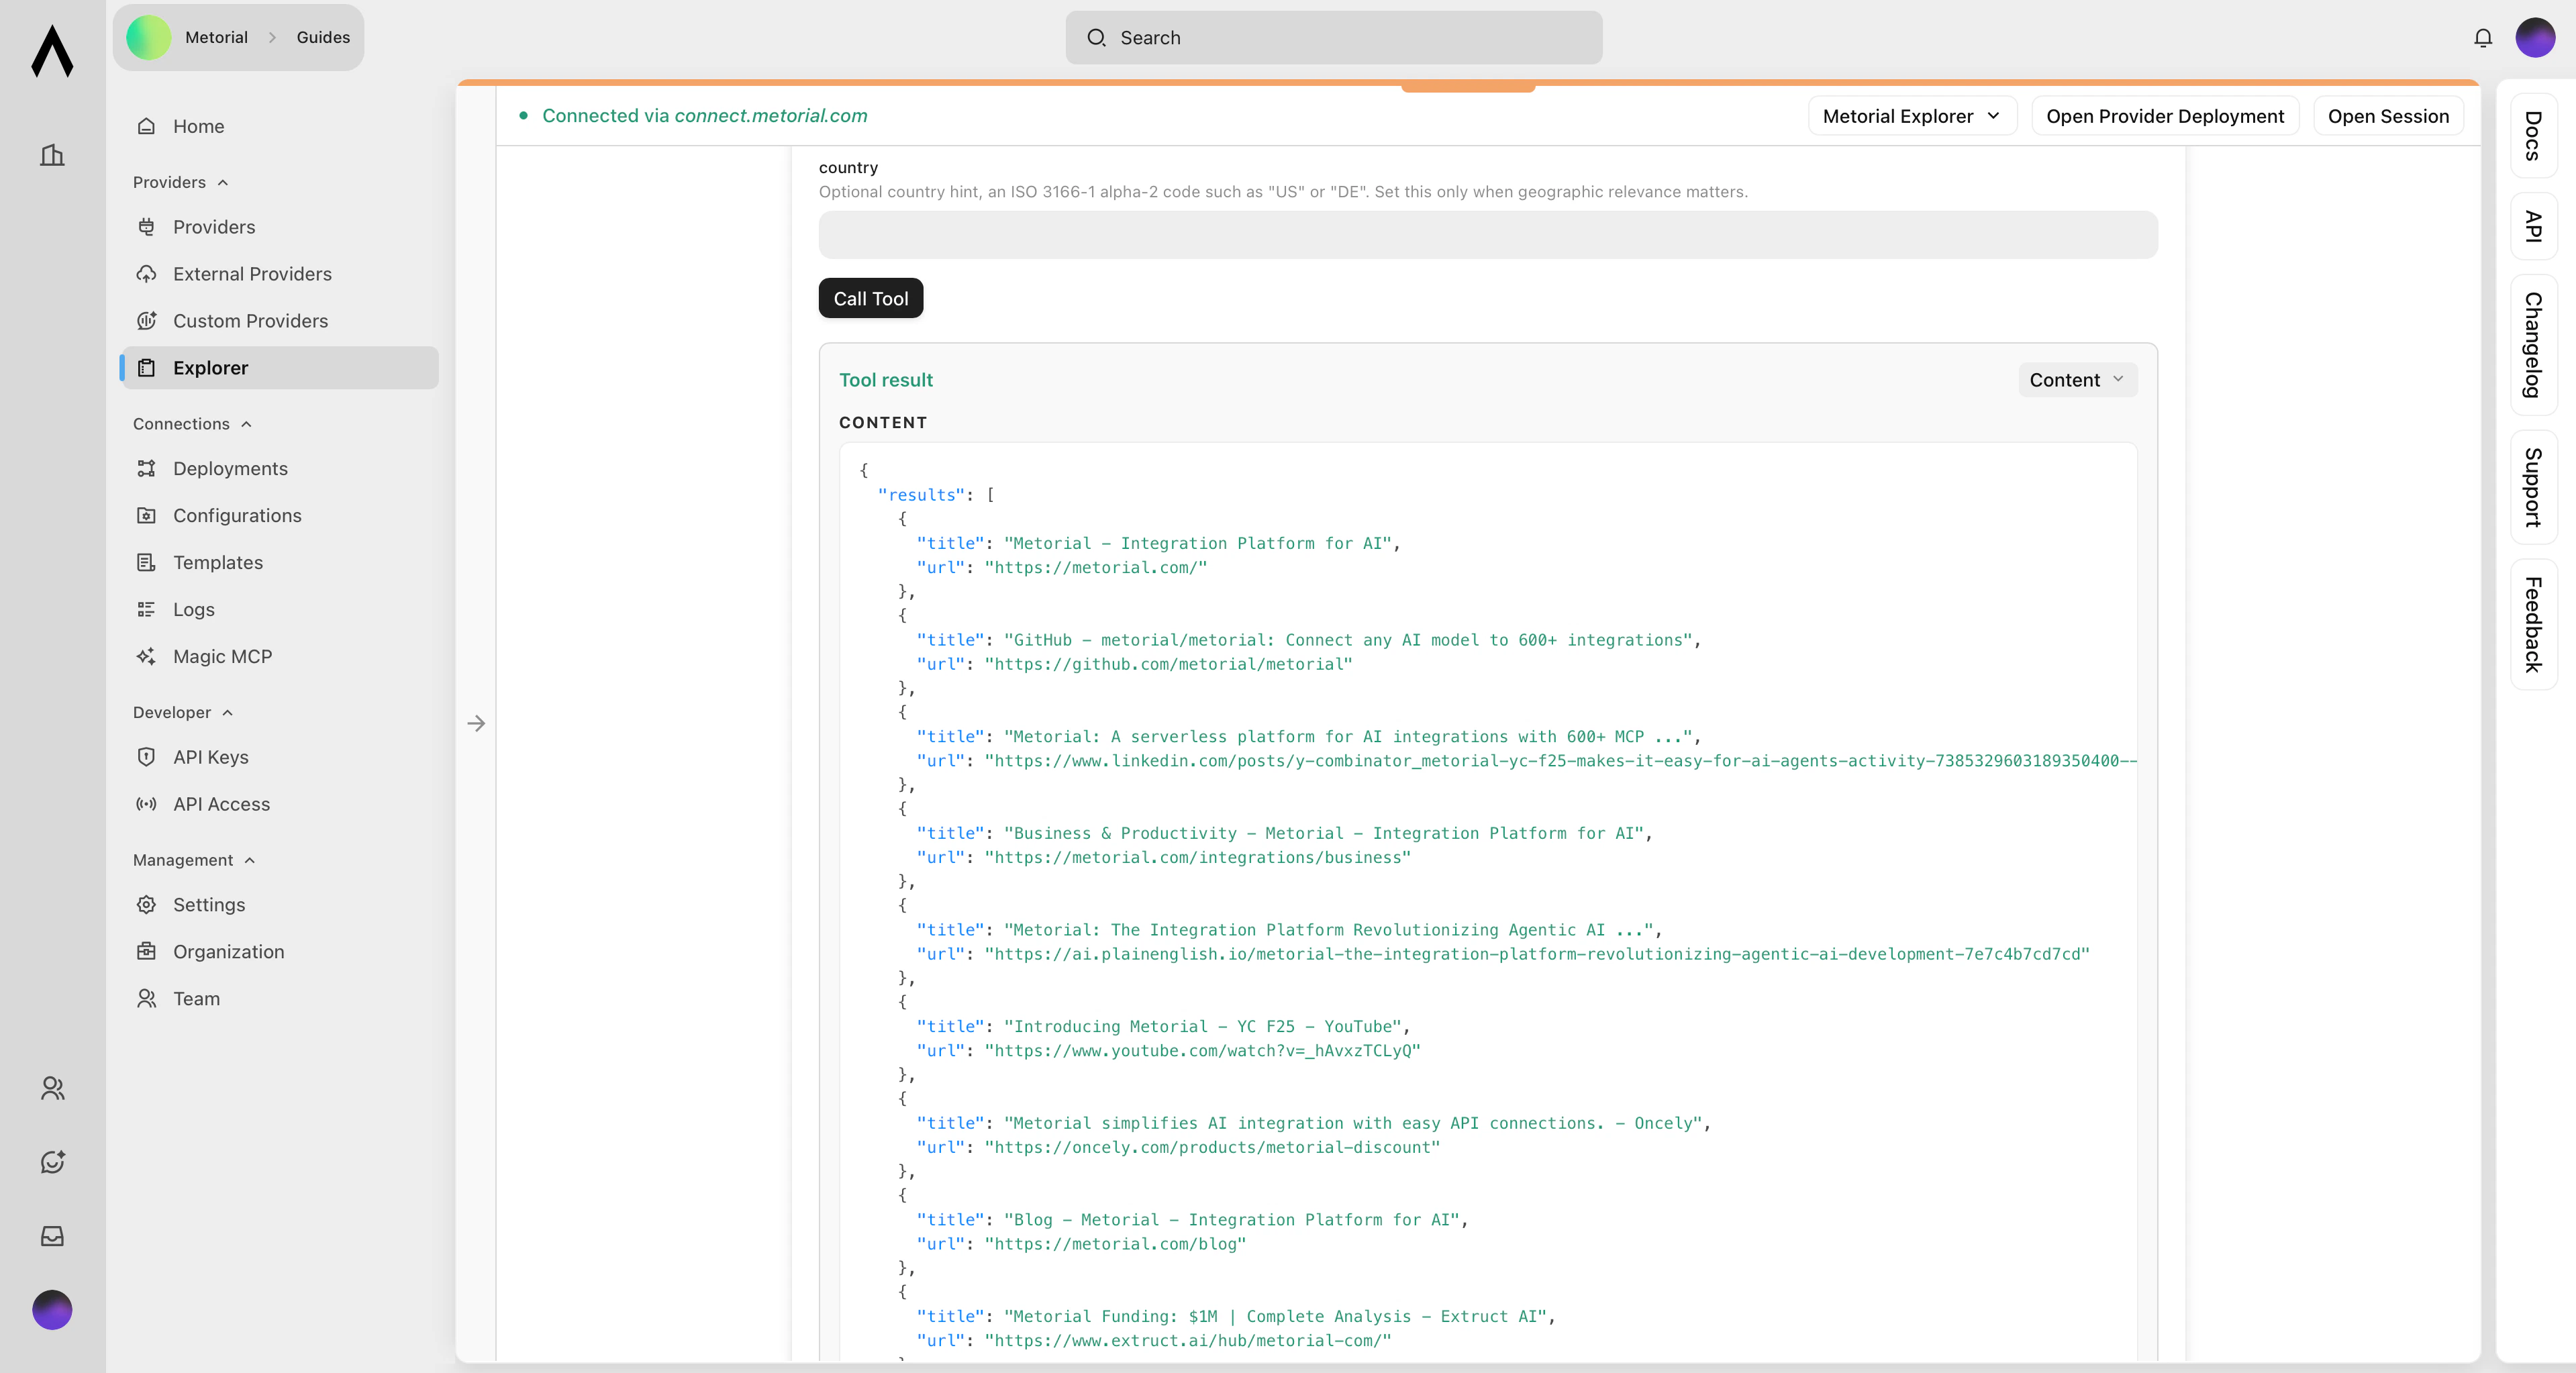Click the user avatar in the top right
Image resolution: width=2576 pixels, height=1373 pixels.
pos(2535,38)
